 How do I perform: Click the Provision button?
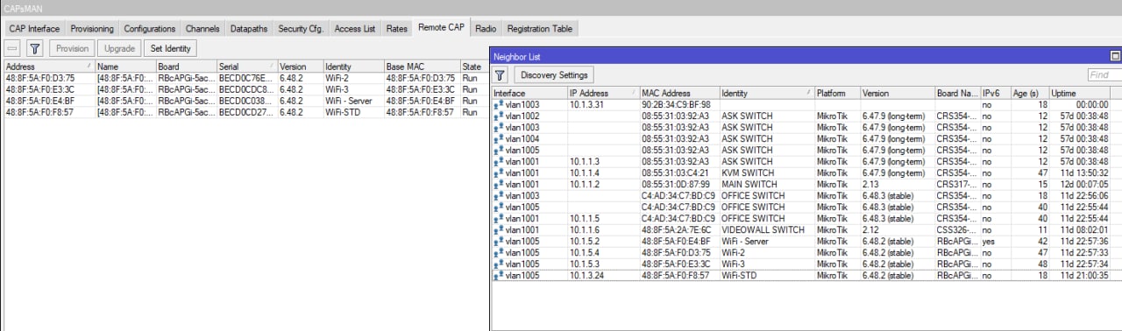click(72, 49)
